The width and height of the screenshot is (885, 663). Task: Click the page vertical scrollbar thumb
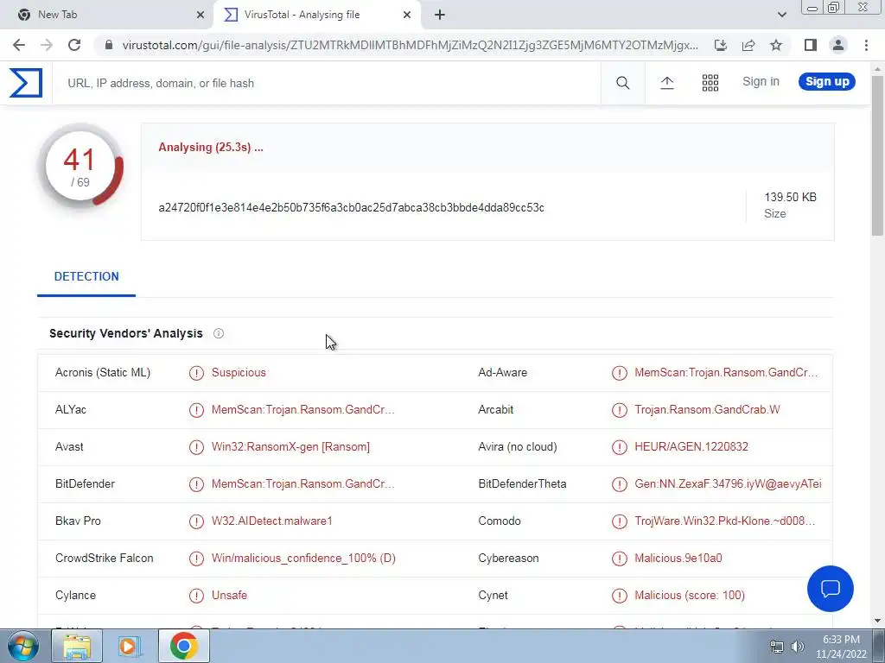[877, 155]
